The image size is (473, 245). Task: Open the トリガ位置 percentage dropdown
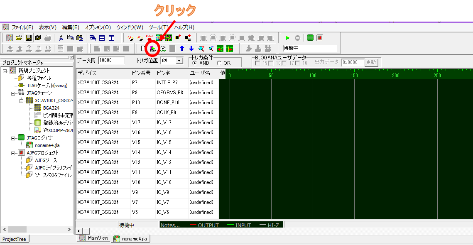click(179, 61)
